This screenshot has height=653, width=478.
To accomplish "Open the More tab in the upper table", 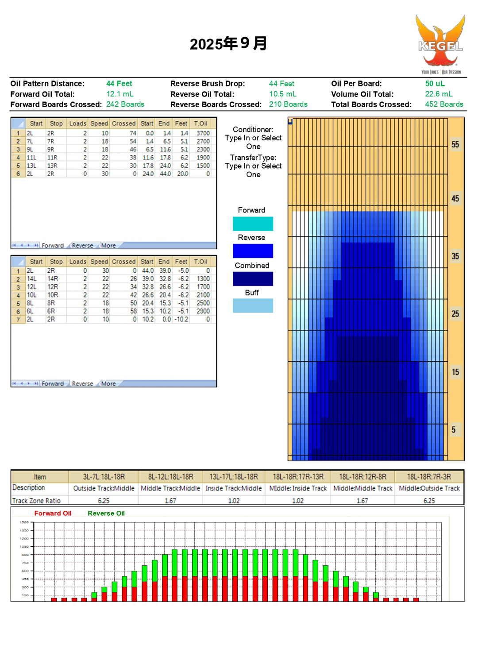I will 108,245.
